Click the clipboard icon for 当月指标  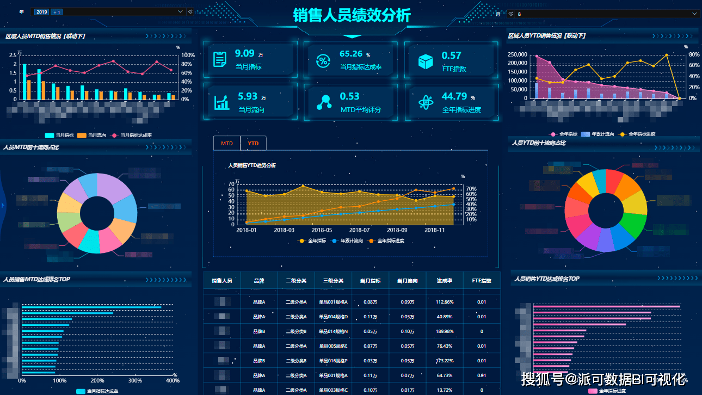point(220,59)
